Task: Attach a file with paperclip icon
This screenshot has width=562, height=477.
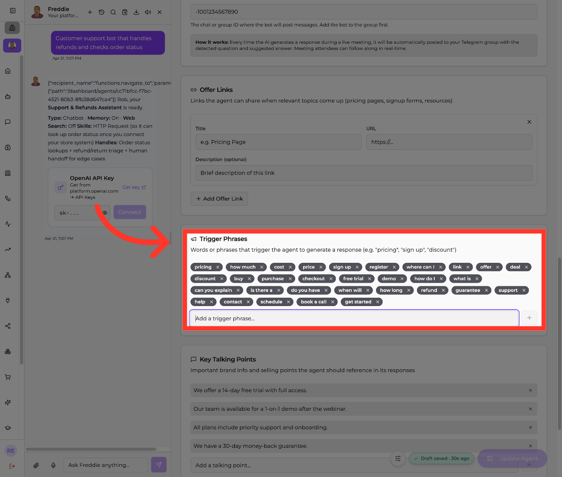Action: 36,465
